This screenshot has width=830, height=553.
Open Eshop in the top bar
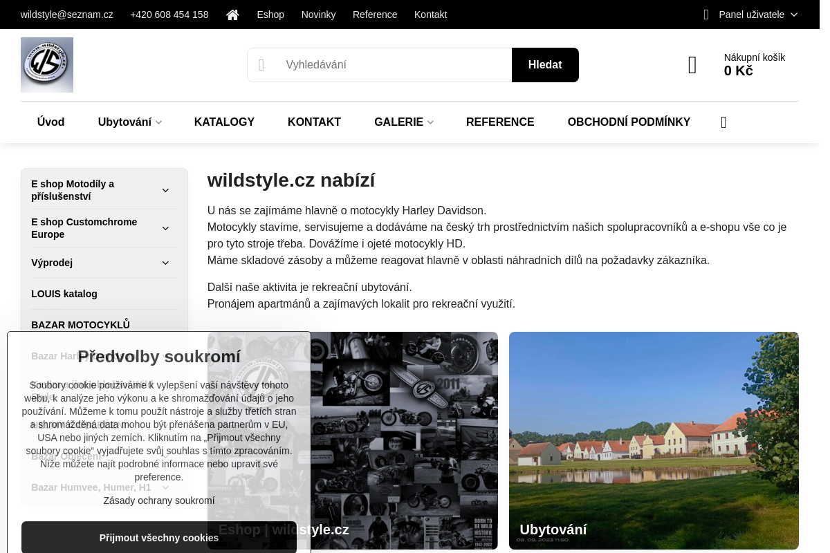coord(270,15)
